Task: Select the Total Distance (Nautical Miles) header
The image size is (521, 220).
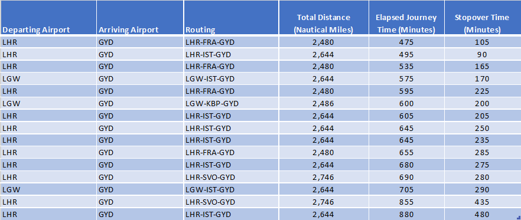Action: pyautogui.click(x=324, y=18)
